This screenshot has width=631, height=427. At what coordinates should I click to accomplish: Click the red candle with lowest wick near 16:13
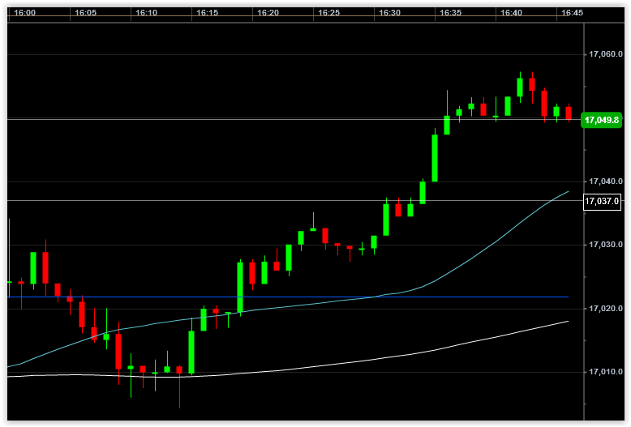[179, 370]
